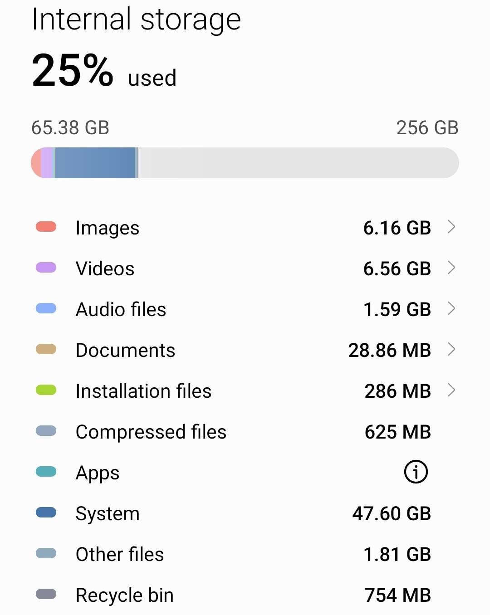Click the gray Recycle bin icon

click(x=45, y=594)
